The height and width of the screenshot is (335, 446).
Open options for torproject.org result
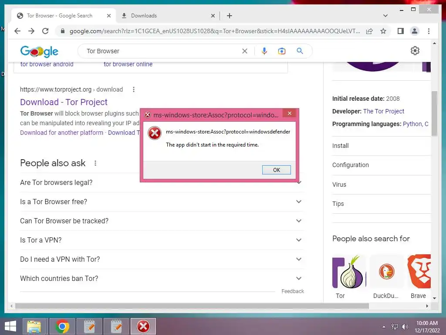(133, 89)
